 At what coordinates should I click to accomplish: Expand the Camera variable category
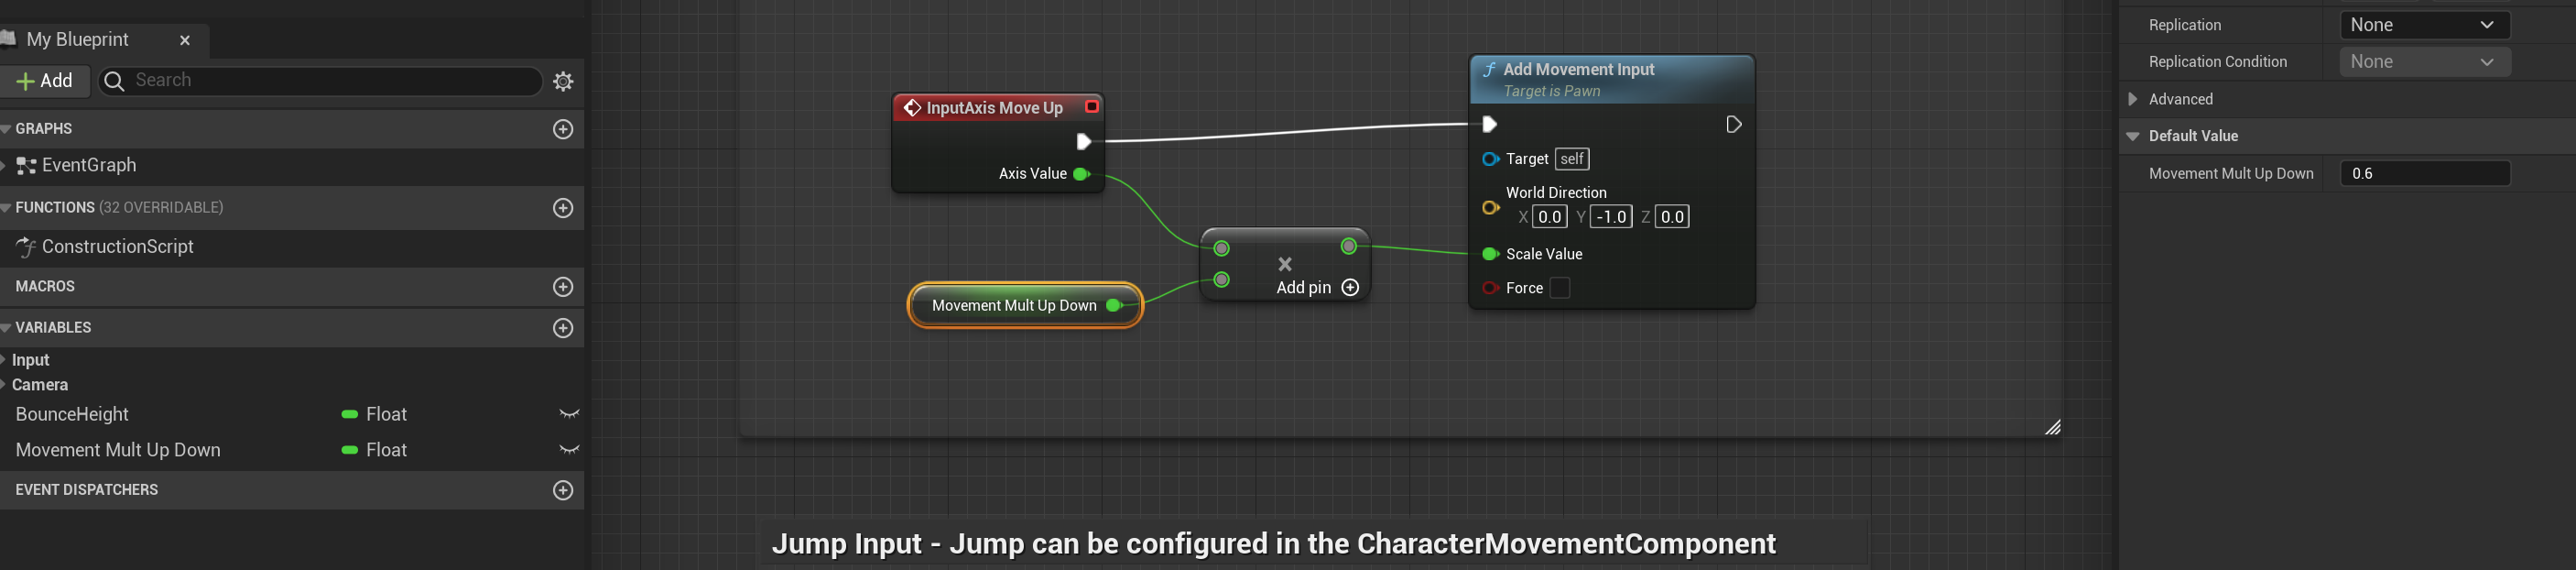point(4,385)
